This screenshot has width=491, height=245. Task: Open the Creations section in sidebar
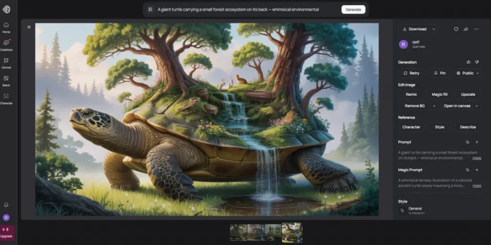point(6,45)
